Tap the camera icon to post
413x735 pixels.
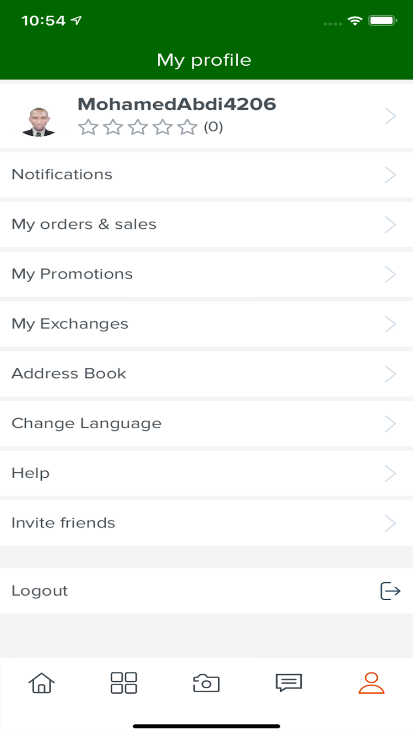tap(206, 682)
